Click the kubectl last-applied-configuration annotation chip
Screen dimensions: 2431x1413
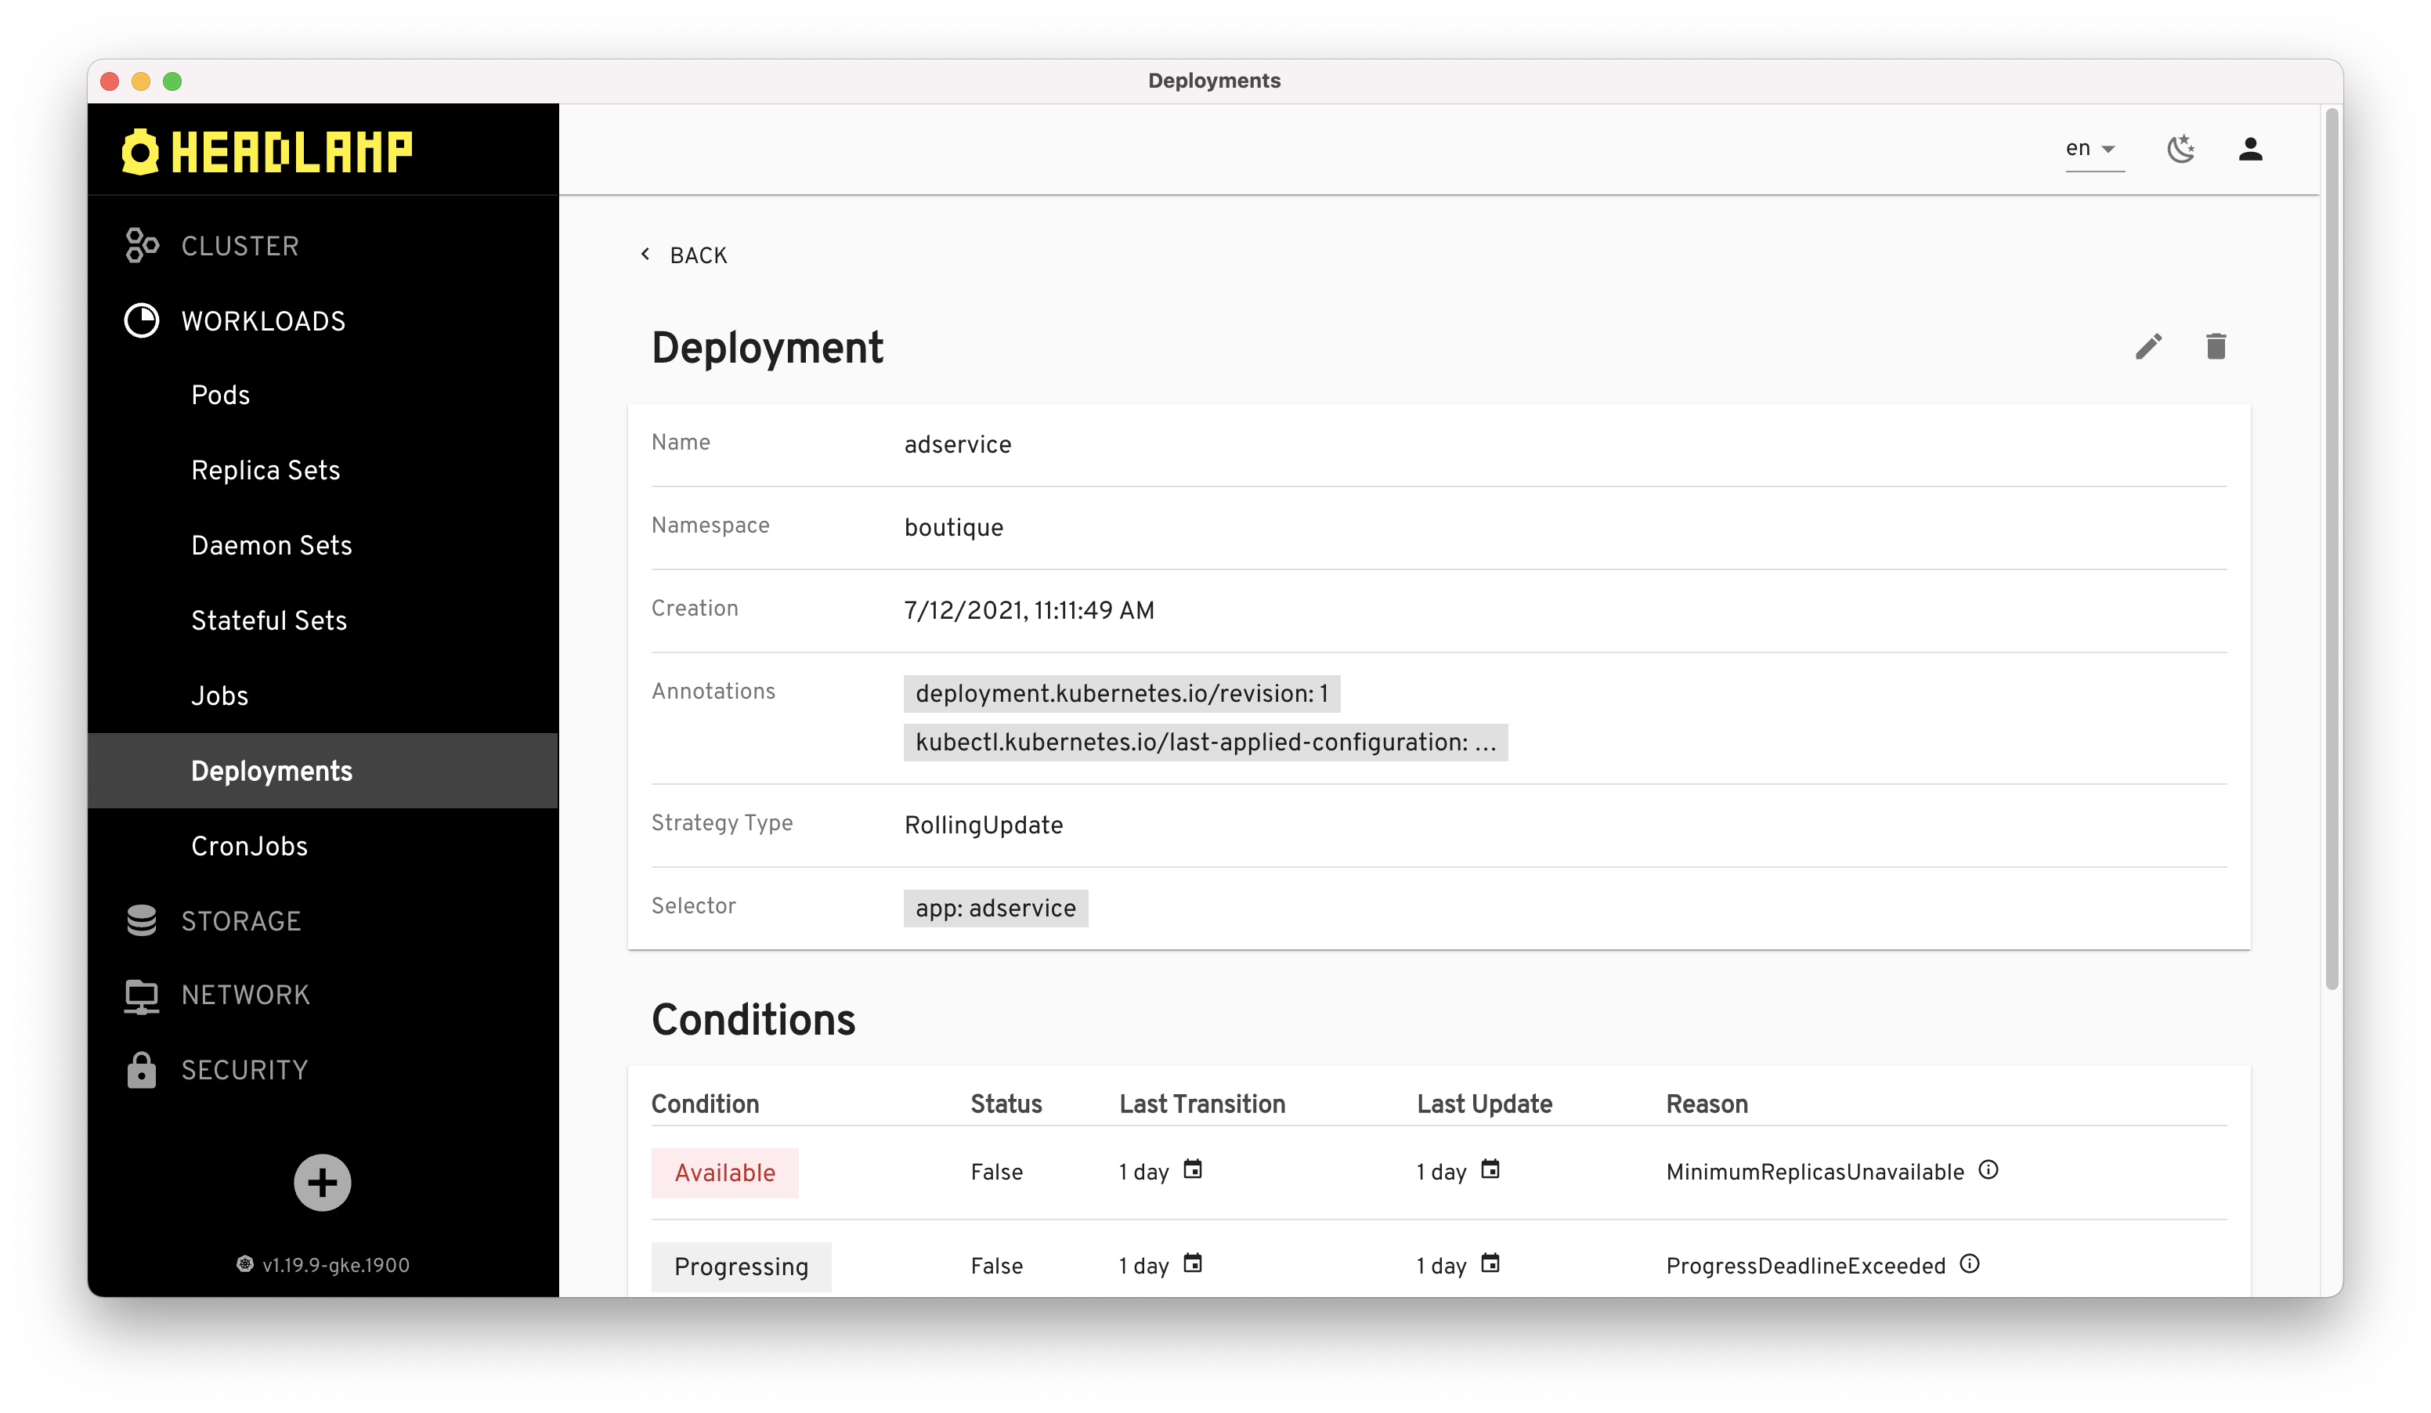pos(1205,743)
